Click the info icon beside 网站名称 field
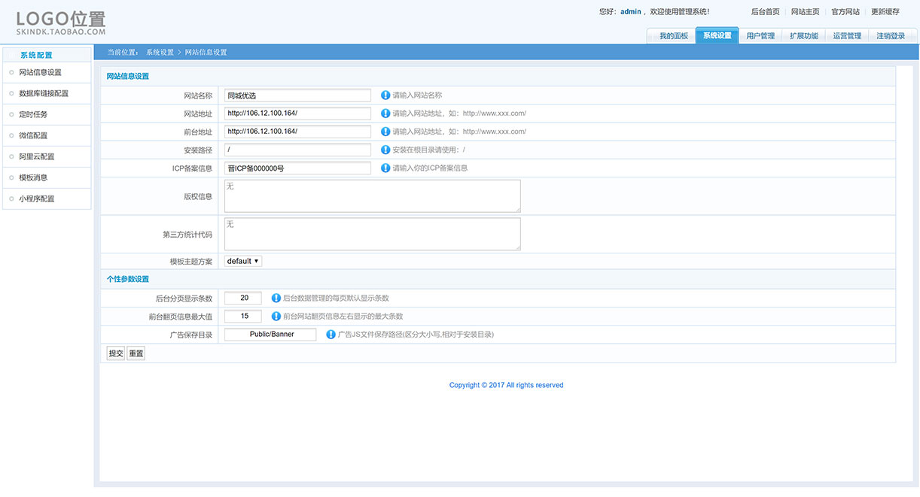The height and width of the screenshot is (497, 920). pyautogui.click(x=385, y=95)
